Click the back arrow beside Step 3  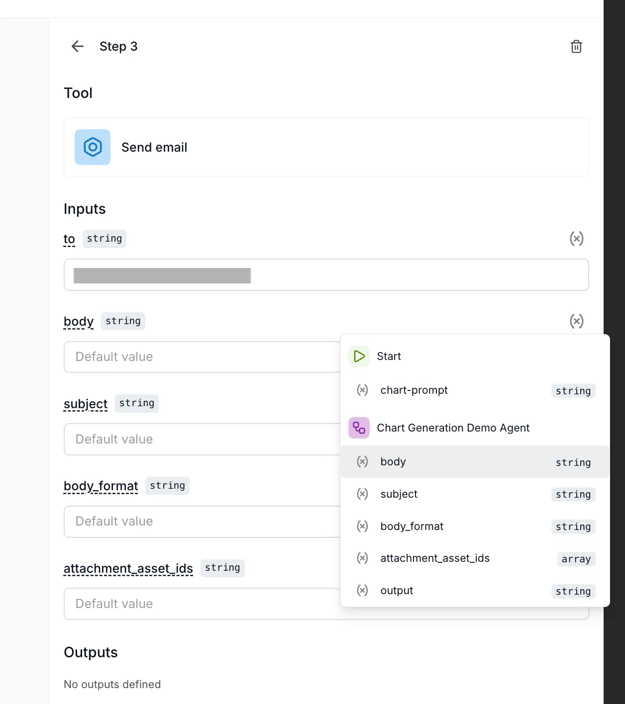(77, 46)
